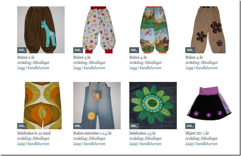
Task: Add Selebukse 6-12 mnd to handlekurven
Action: 33,144
